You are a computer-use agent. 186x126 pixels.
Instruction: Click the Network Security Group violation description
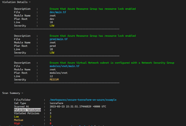112,63
